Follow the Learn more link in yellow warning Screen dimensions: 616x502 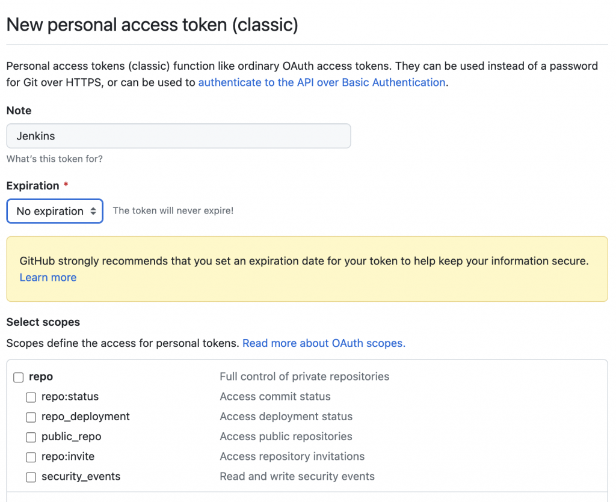pos(48,277)
